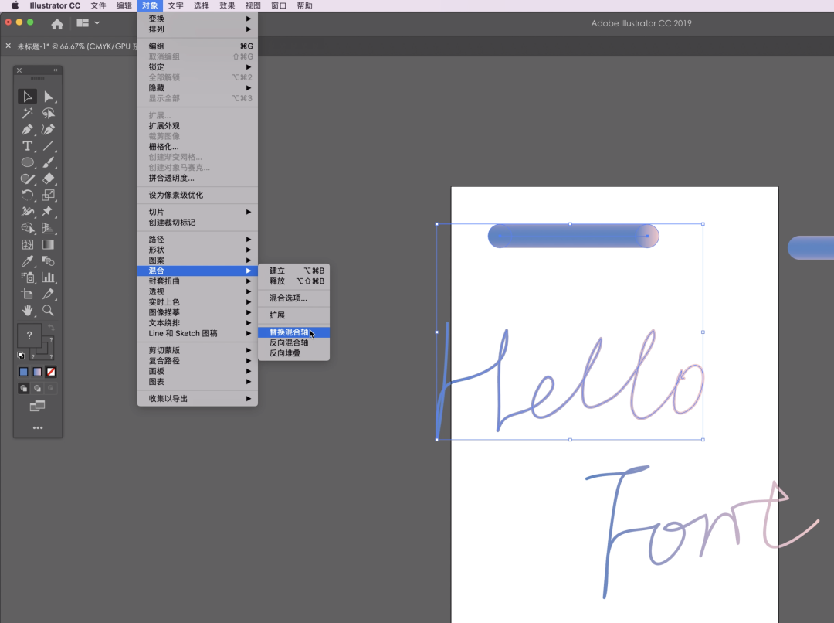Select the Magic Wand tool

tap(28, 114)
